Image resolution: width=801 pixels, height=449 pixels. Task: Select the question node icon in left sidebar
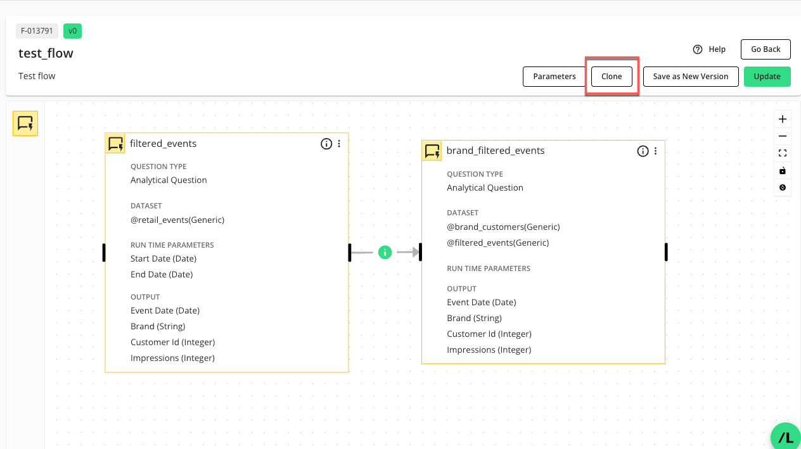pyautogui.click(x=25, y=123)
